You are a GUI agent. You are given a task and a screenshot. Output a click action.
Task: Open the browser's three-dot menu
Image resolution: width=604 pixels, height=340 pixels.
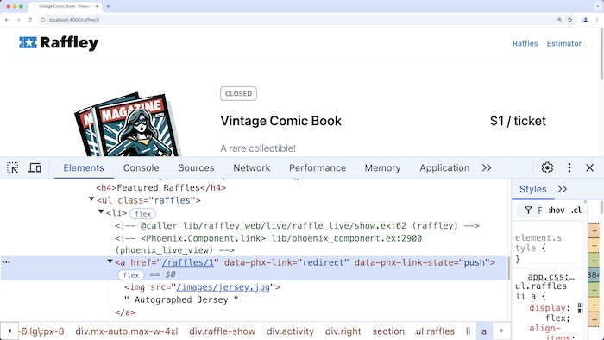pyautogui.click(x=597, y=20)
